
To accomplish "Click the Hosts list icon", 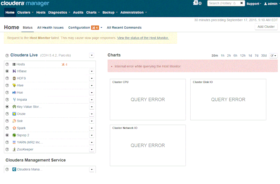I will [14, 64].
